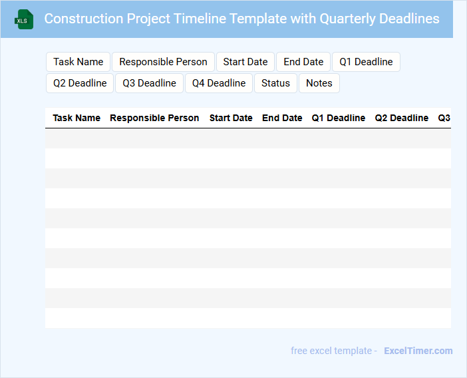Click the Q2 Deadline column header
Screen dimensions: 467x378
(x=402, y=118)
